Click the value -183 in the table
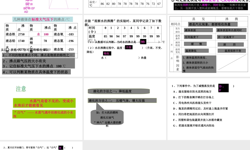The width and height of the screenshot is (250, 150). [71, 34]
